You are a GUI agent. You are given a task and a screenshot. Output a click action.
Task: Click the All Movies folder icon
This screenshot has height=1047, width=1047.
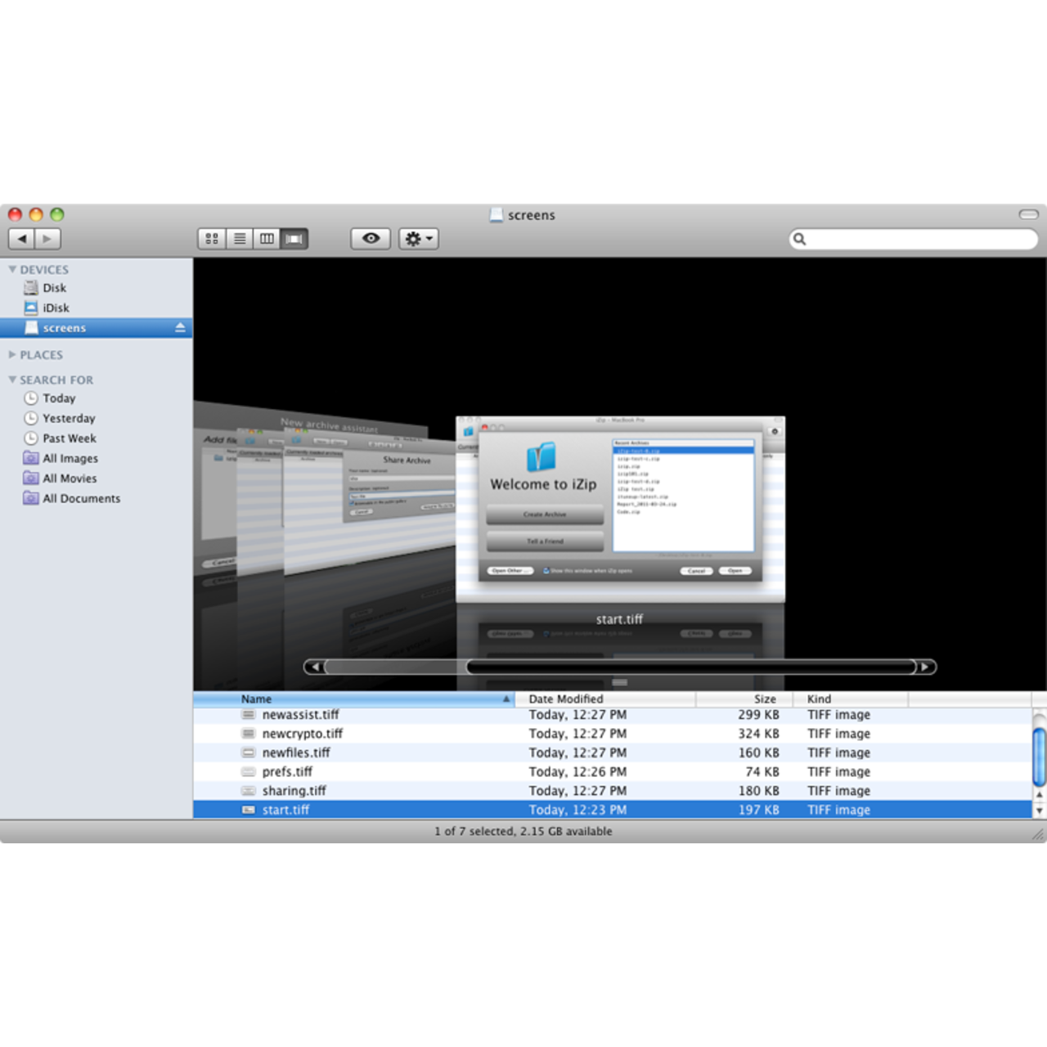click(31, 479)
